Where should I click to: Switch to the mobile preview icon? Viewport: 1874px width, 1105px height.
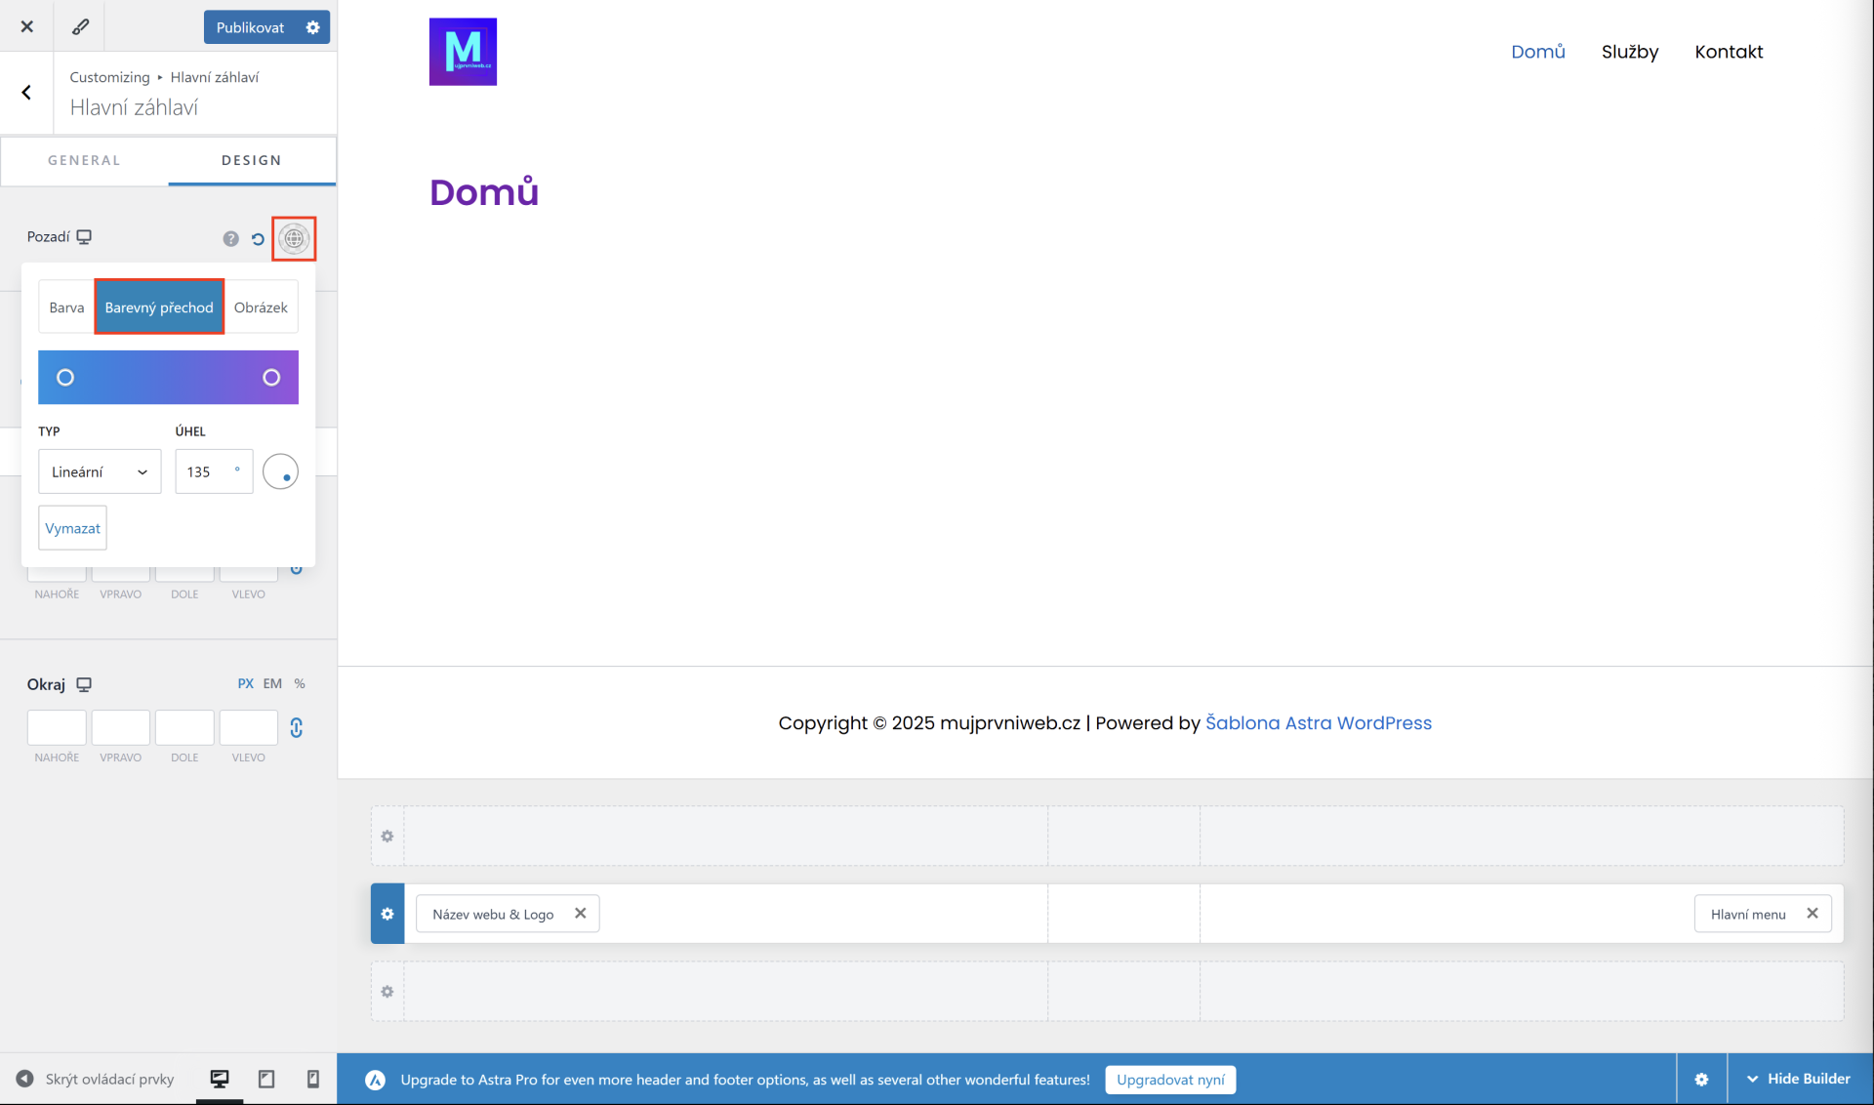(312, 1079)
